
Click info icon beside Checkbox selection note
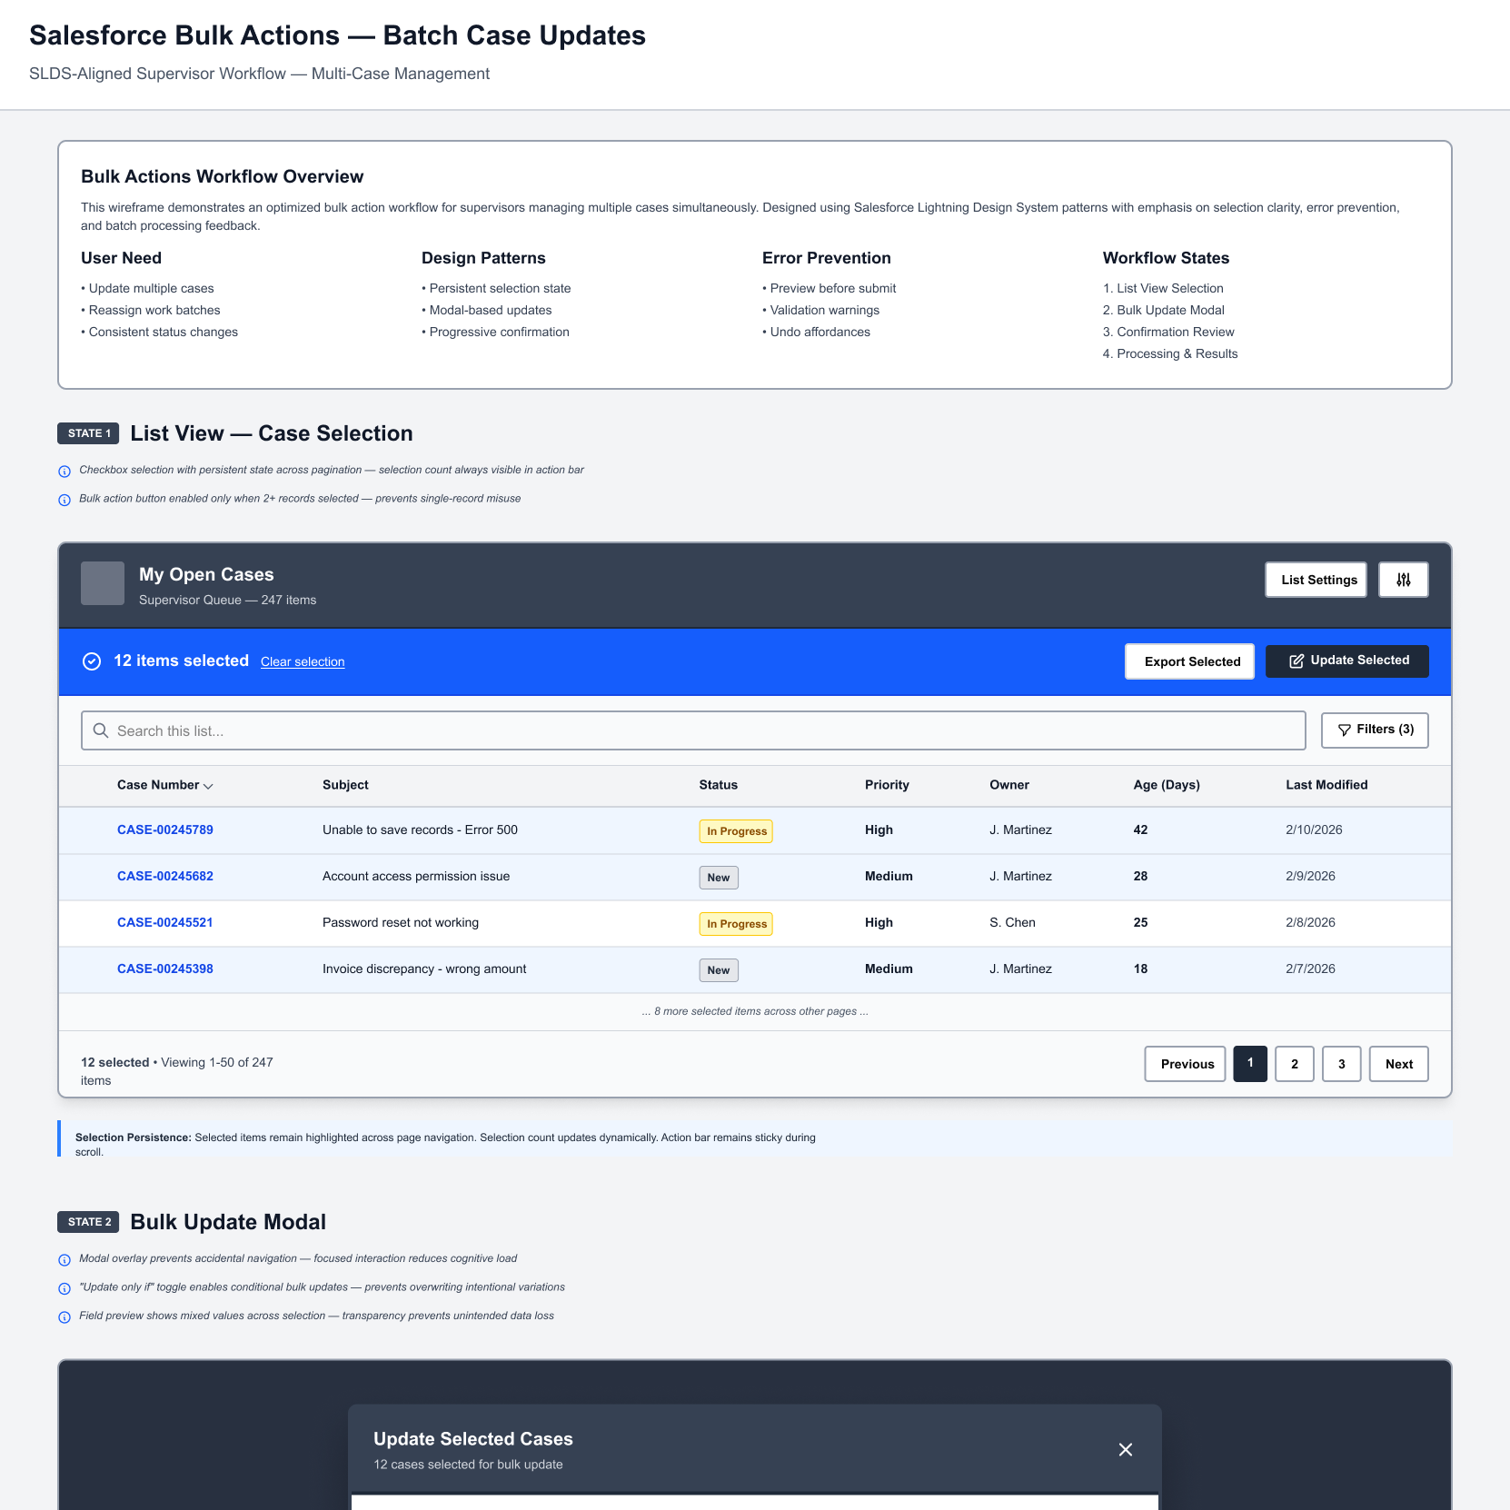click(x=65, y=471)
